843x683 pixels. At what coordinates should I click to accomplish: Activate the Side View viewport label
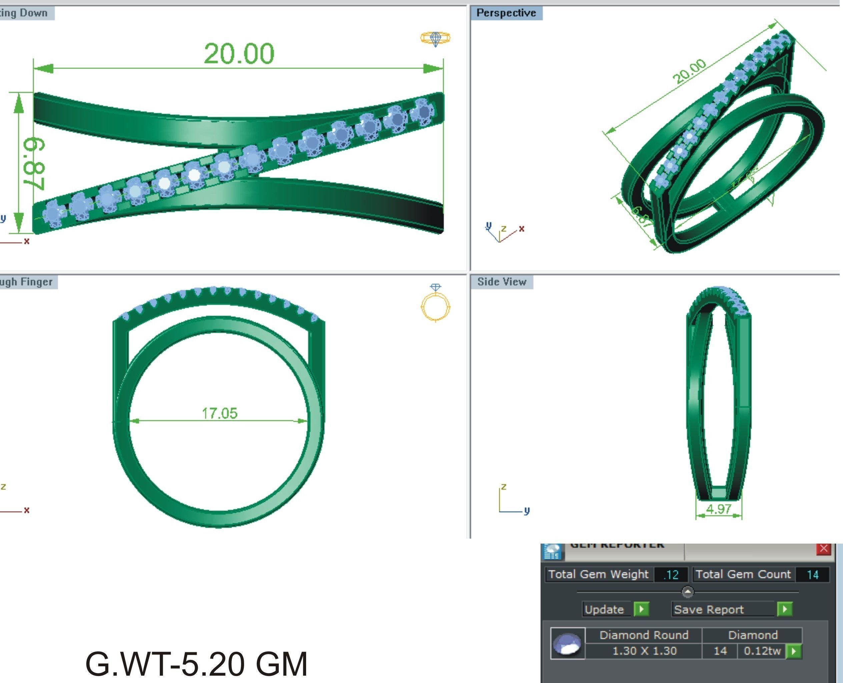[502, 282]
